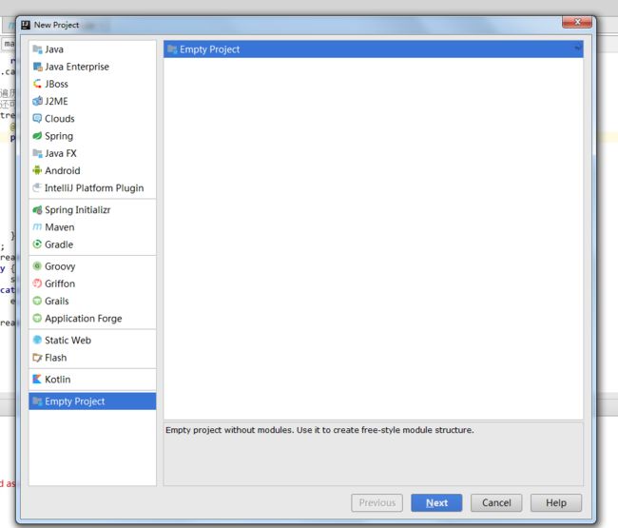618x528 pixels.
Task: Click the Groovy icon
Action: click(37, 266)
